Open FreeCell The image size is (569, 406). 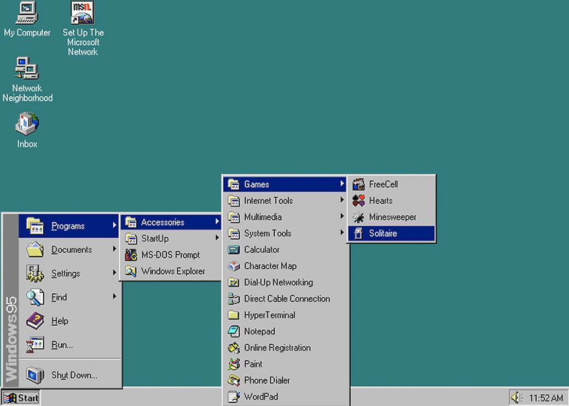383,184
